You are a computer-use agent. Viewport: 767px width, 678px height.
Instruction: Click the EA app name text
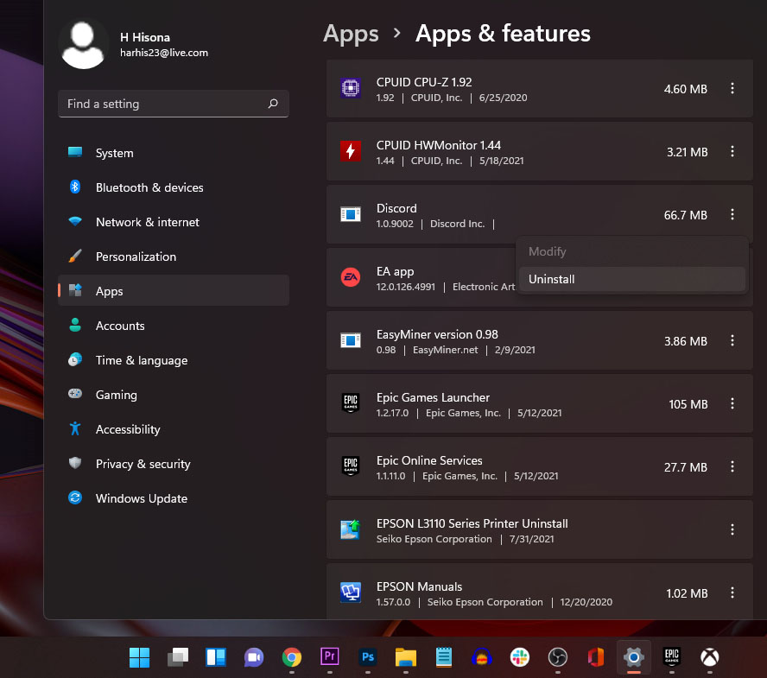click(396, 271)
